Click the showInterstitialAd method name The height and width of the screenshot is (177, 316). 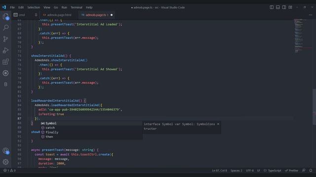coord(47,56)
